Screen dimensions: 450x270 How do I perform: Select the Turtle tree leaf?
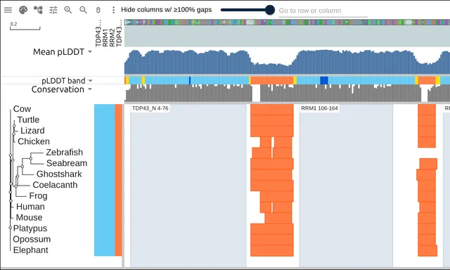[28, 120]
